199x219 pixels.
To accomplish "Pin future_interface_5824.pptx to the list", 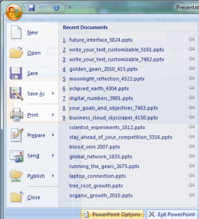I will click(x=191, y=39).
